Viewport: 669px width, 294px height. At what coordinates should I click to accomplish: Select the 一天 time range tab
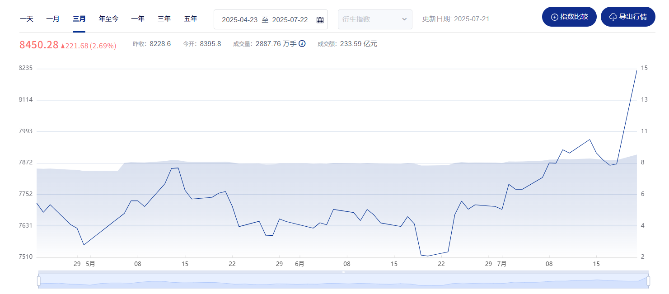27,19
